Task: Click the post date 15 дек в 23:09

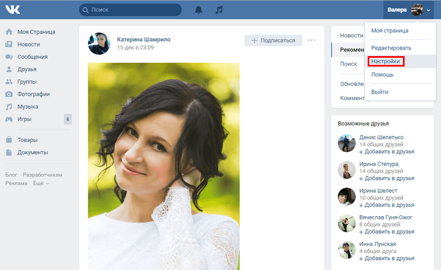Action: (x=135, y=47)
